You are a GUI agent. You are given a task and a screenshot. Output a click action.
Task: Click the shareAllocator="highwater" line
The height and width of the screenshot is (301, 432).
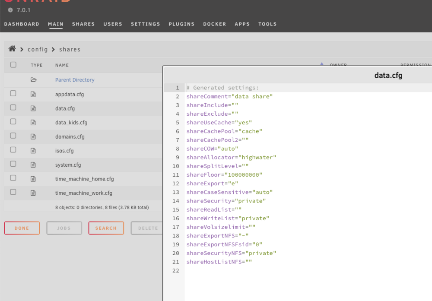pyautogui.click(x=231, y=157)
